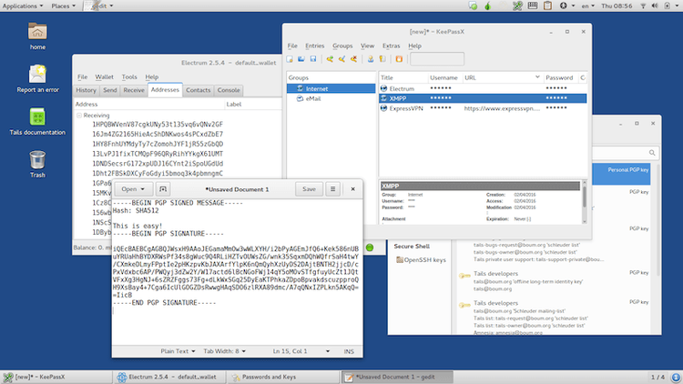
Task: Open the gedit Open dropdown
Action: (x=134, y=188)
